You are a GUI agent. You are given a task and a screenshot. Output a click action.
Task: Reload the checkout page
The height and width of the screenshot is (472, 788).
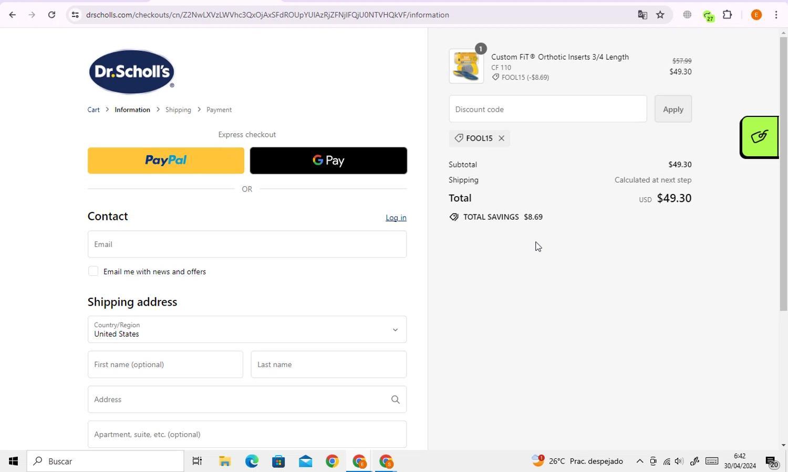pos(51,15)
